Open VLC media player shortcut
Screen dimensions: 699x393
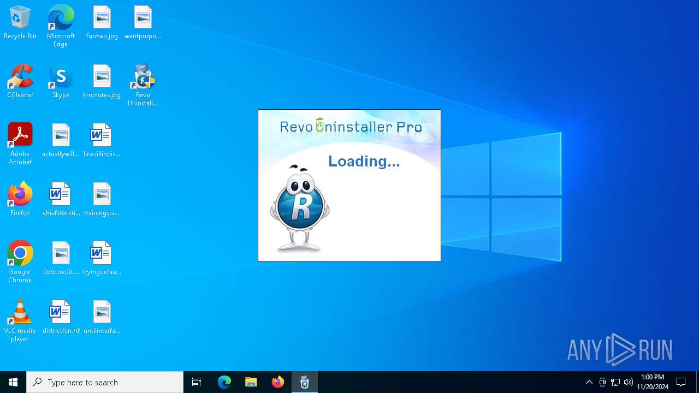pyautogui.click(x=20, y=321)
